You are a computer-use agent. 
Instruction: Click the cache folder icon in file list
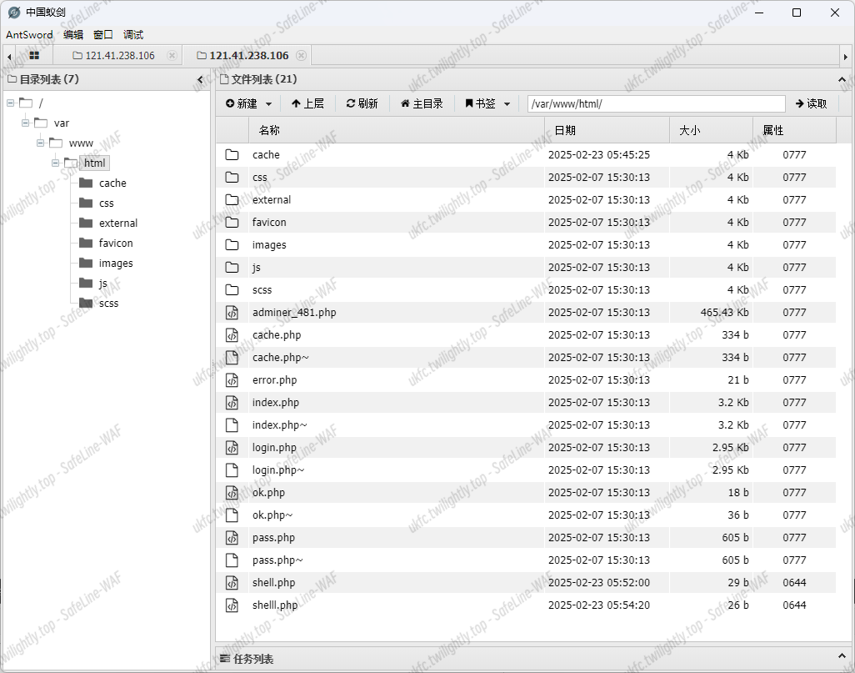point(232,154)
